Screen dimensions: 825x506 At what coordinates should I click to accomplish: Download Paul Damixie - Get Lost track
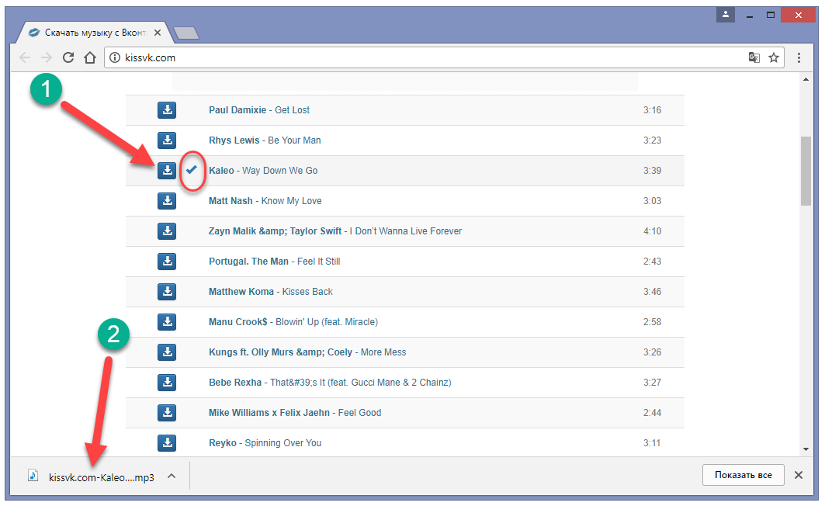tap(167, 110)
